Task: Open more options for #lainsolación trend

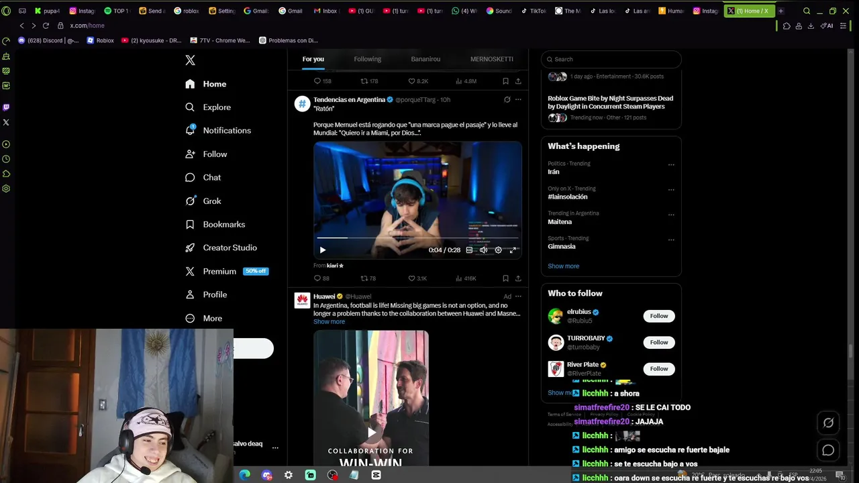Action: click(671, 189)
